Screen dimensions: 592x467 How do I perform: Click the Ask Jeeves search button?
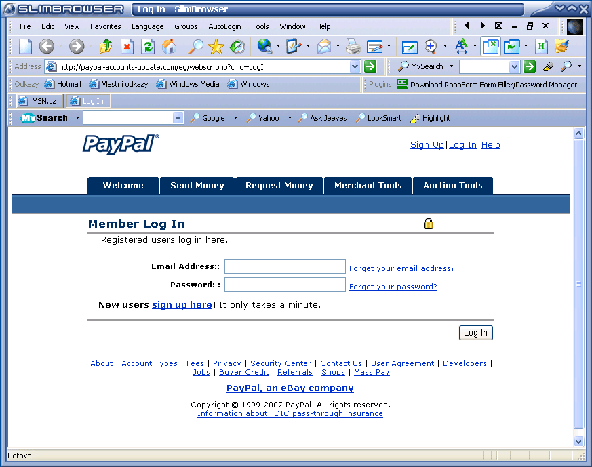click(x=322, y=118)
